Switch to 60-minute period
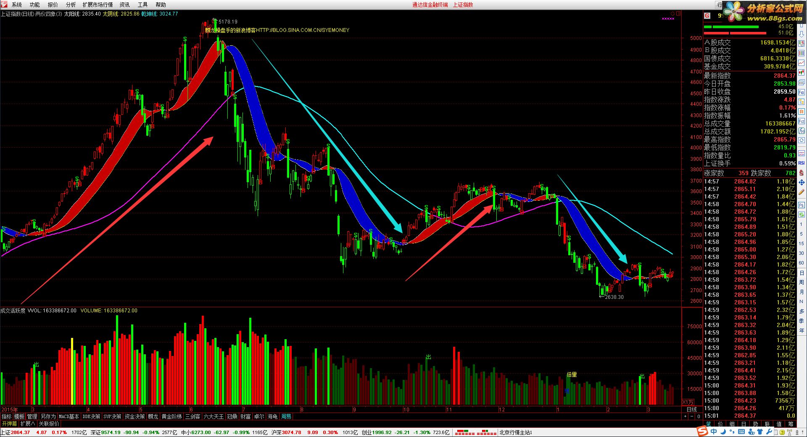The width and height of the screenshot is (807, 437). pos(802,262)
